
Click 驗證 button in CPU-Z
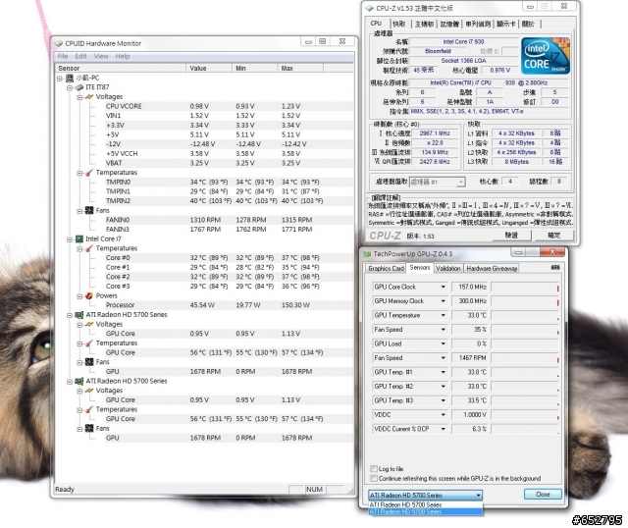[x=511, y=236]
